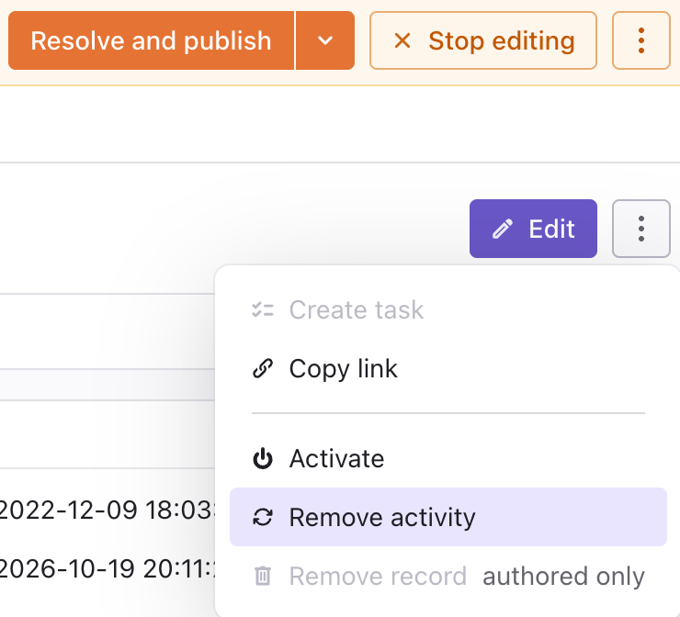
Task: Click the trash icon beside Remove record
Action: point(263,576)
